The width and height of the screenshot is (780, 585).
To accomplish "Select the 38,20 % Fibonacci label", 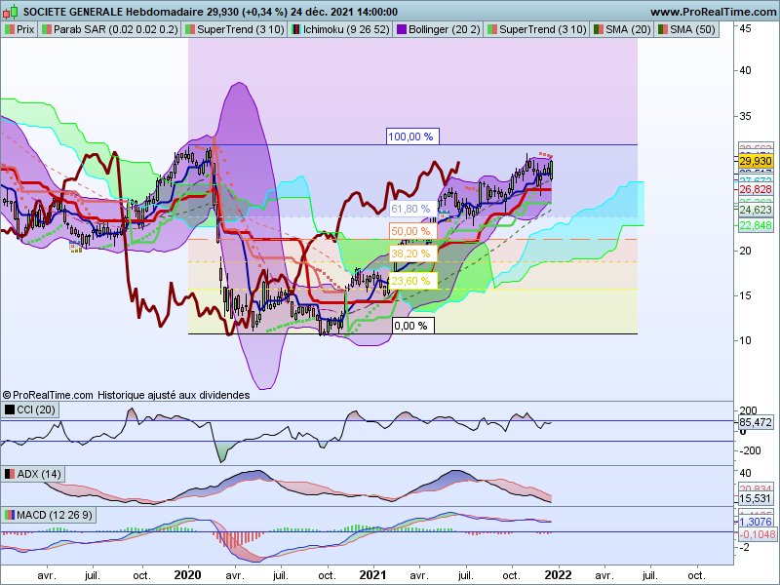I will [x=412, y=253].
